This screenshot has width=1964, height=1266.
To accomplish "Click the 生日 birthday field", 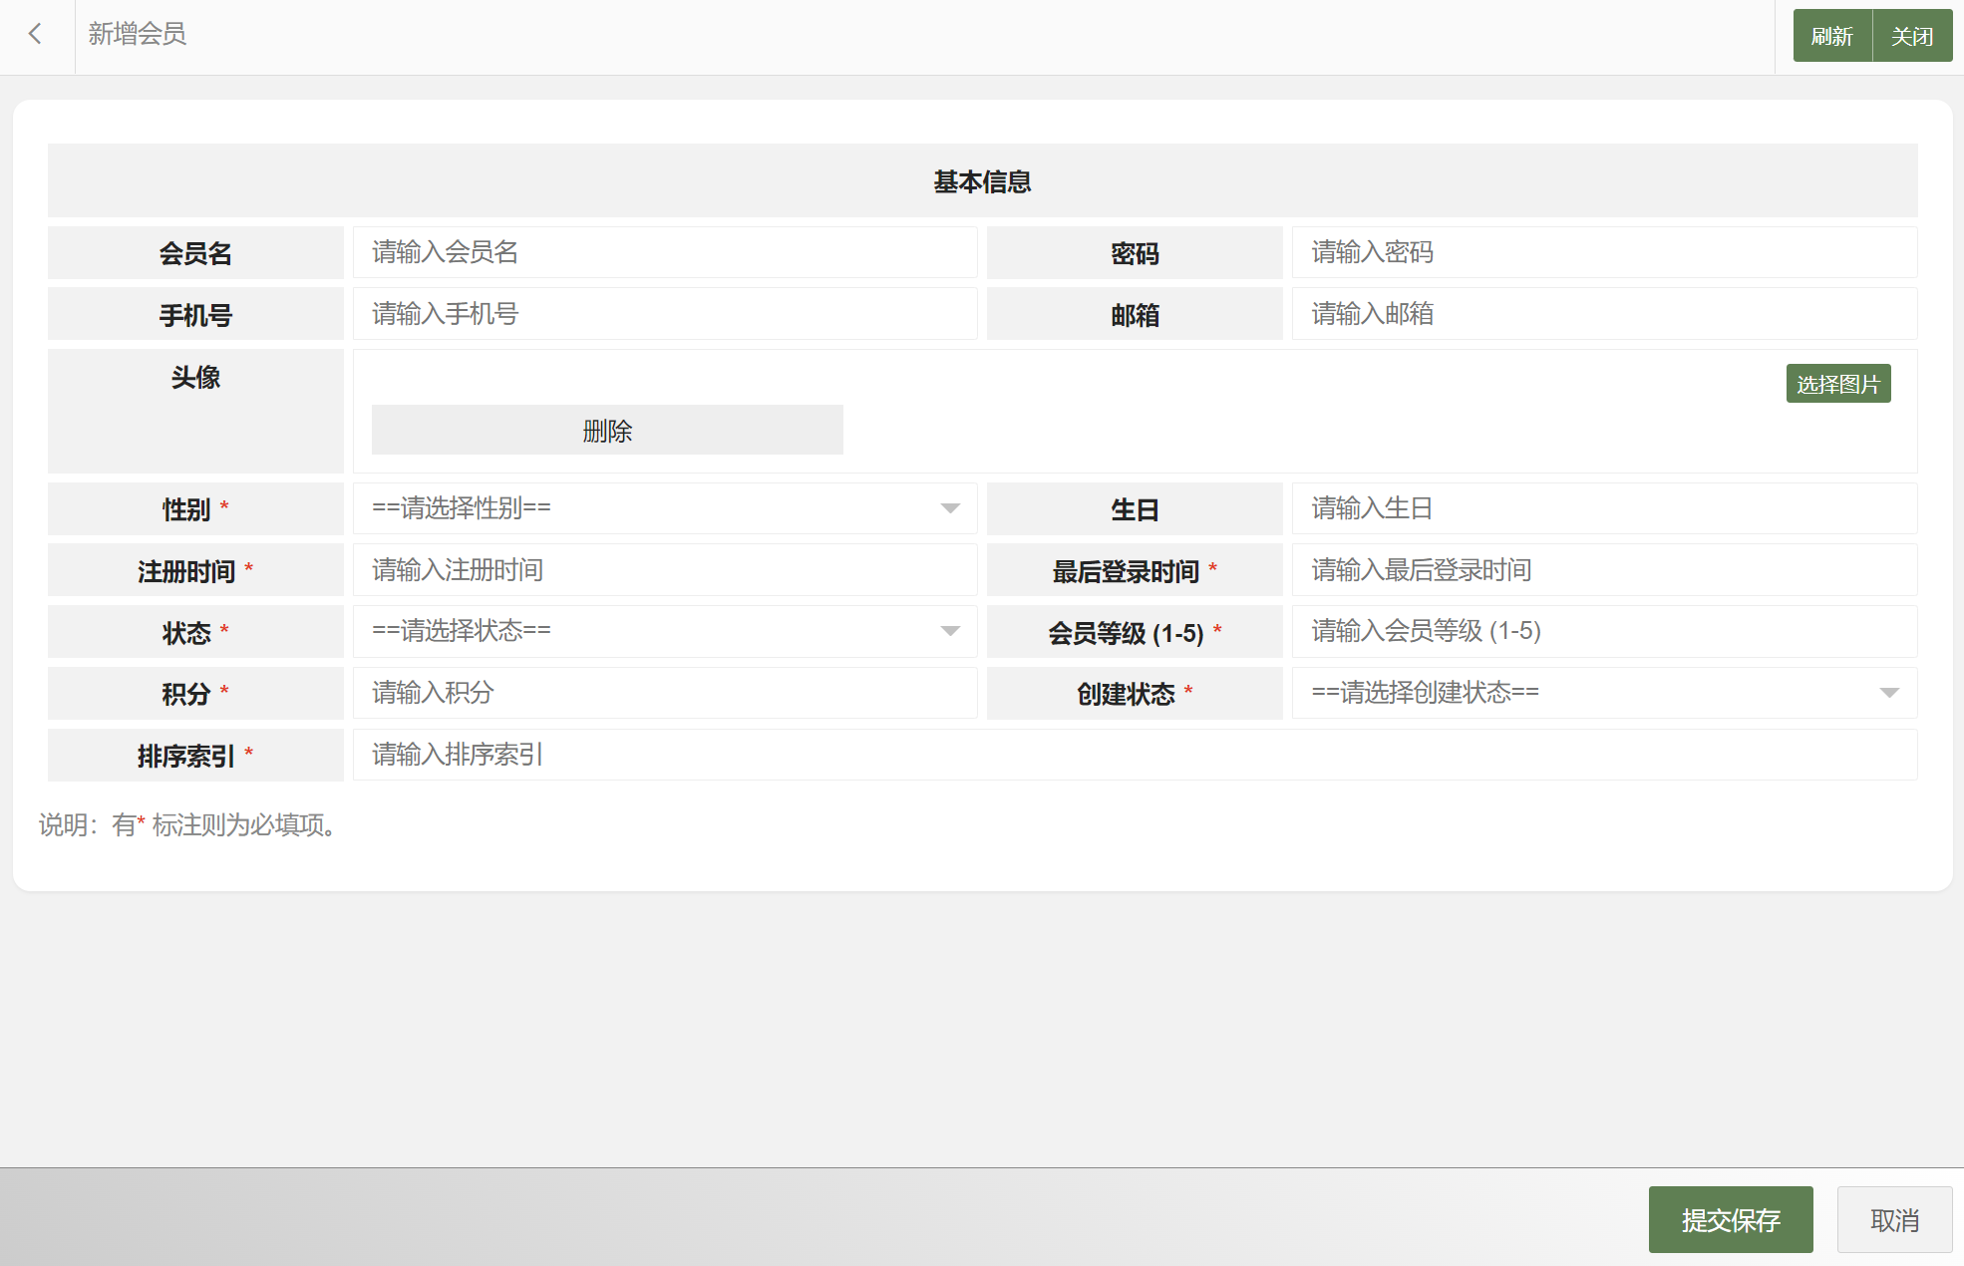I will pos(1603,509).
